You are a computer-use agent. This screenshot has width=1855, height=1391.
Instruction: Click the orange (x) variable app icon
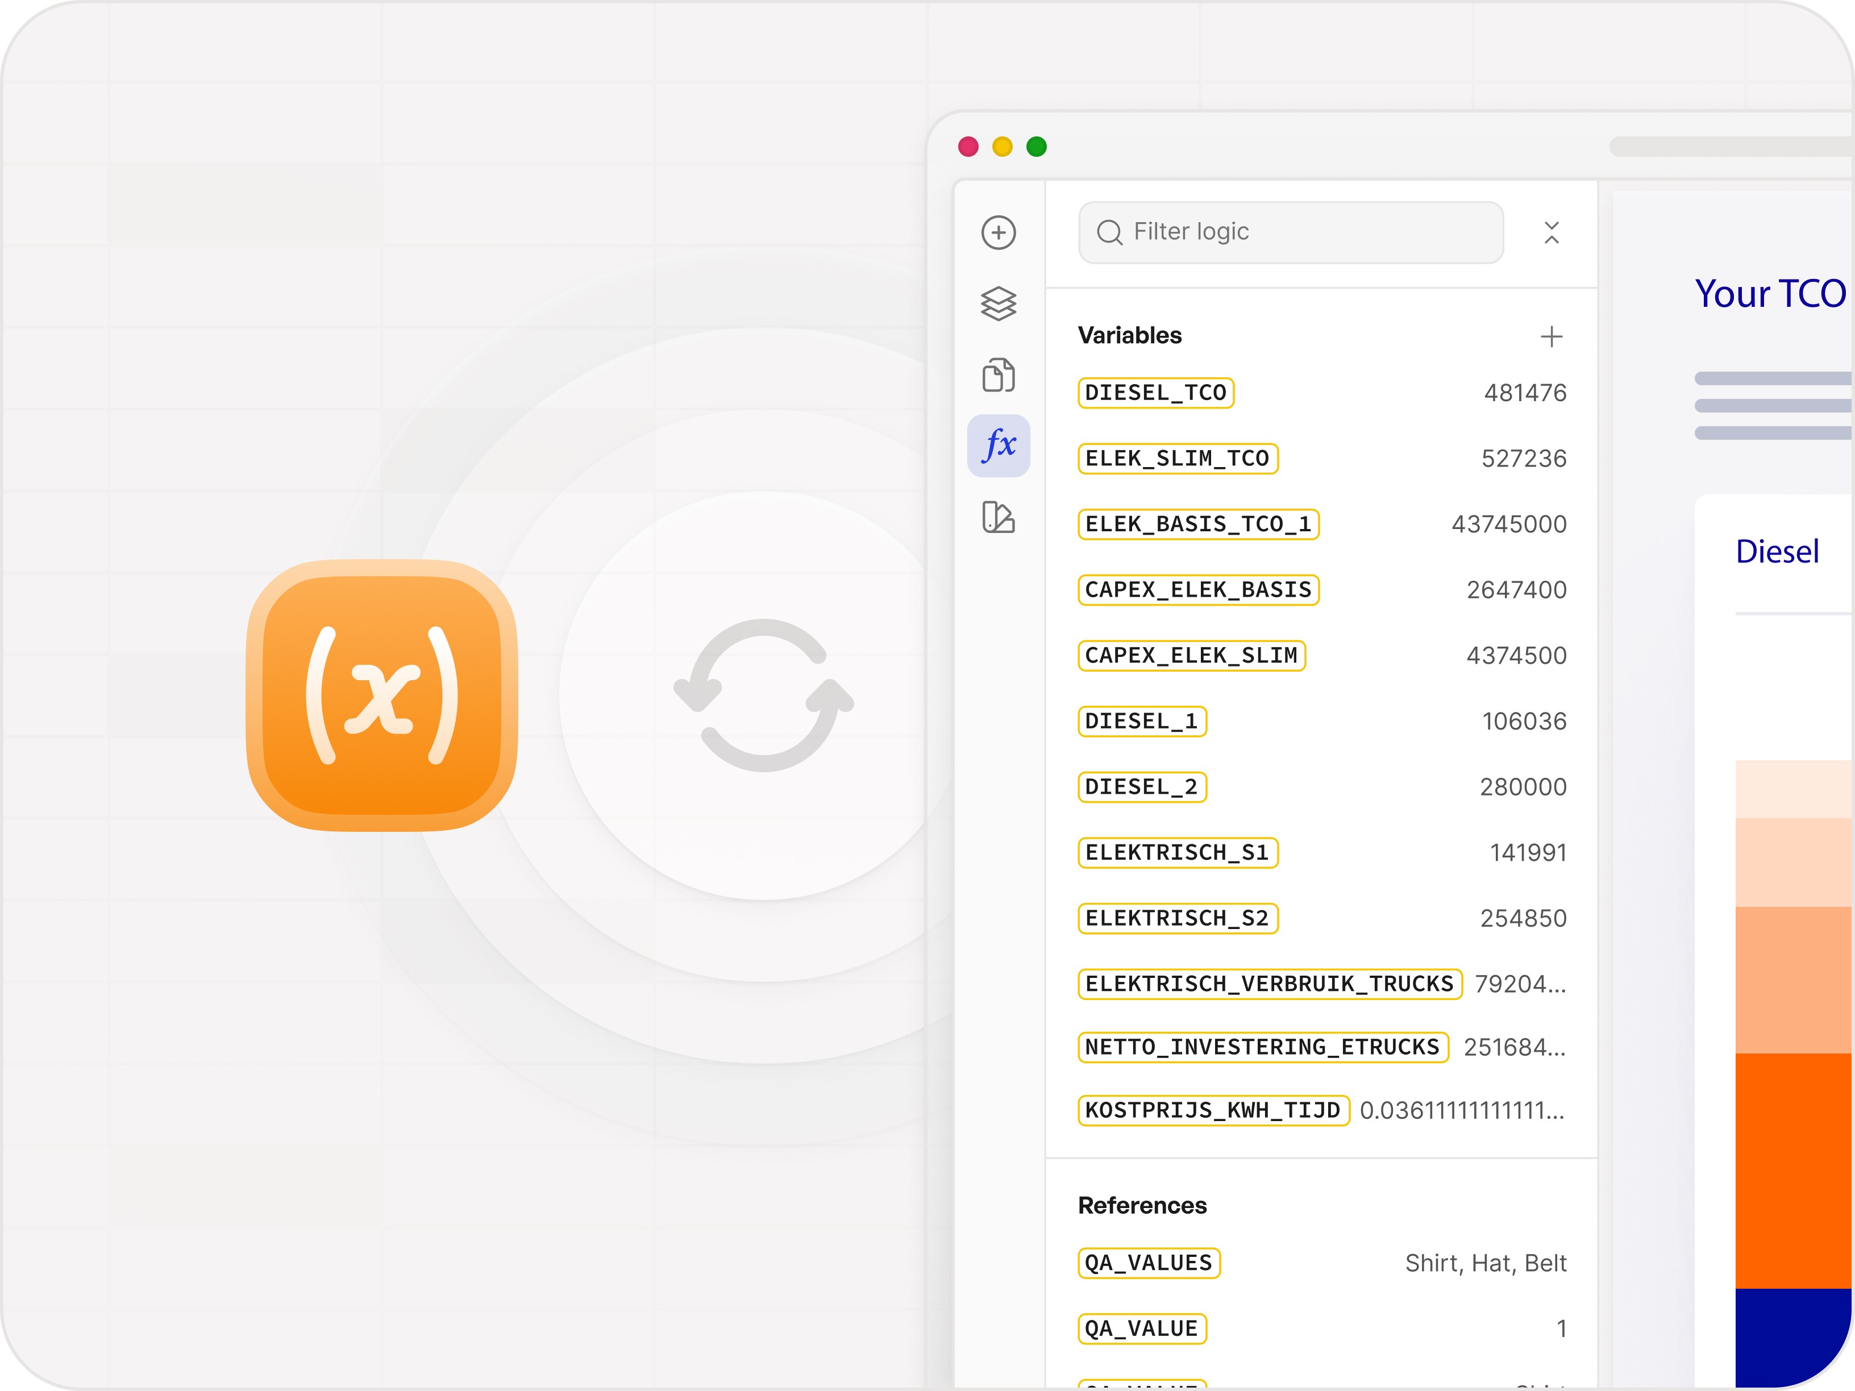pos(381,695)
